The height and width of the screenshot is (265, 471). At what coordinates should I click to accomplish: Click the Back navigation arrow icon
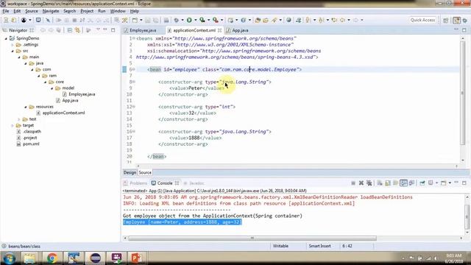click(342, 20)
